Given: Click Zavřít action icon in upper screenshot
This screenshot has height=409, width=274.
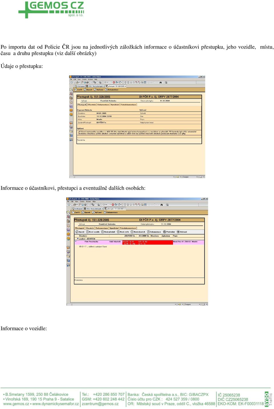Looking at the screenshot, I should (x=76, y=90).
